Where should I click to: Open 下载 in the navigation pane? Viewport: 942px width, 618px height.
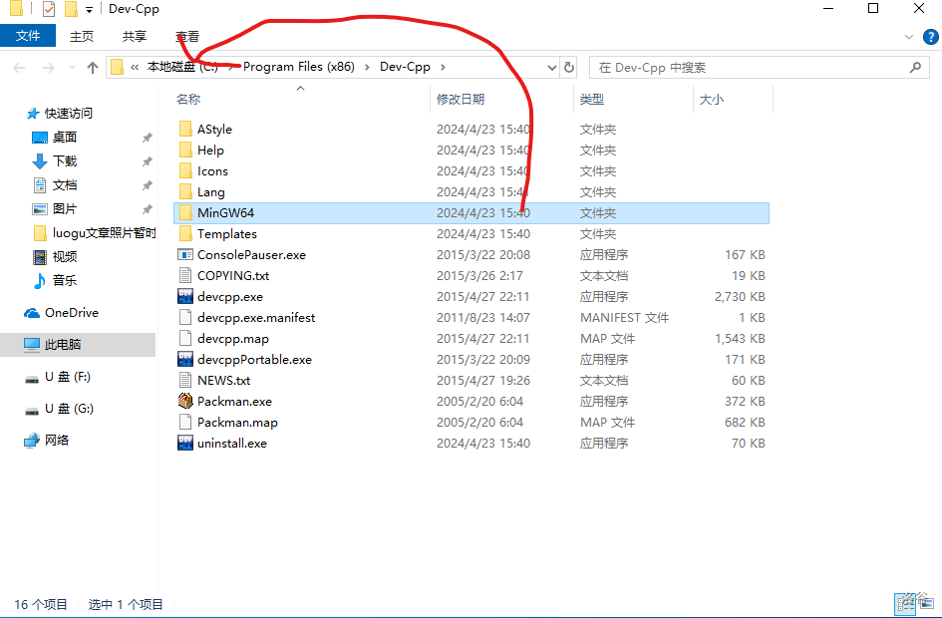(x=64, y=160)
